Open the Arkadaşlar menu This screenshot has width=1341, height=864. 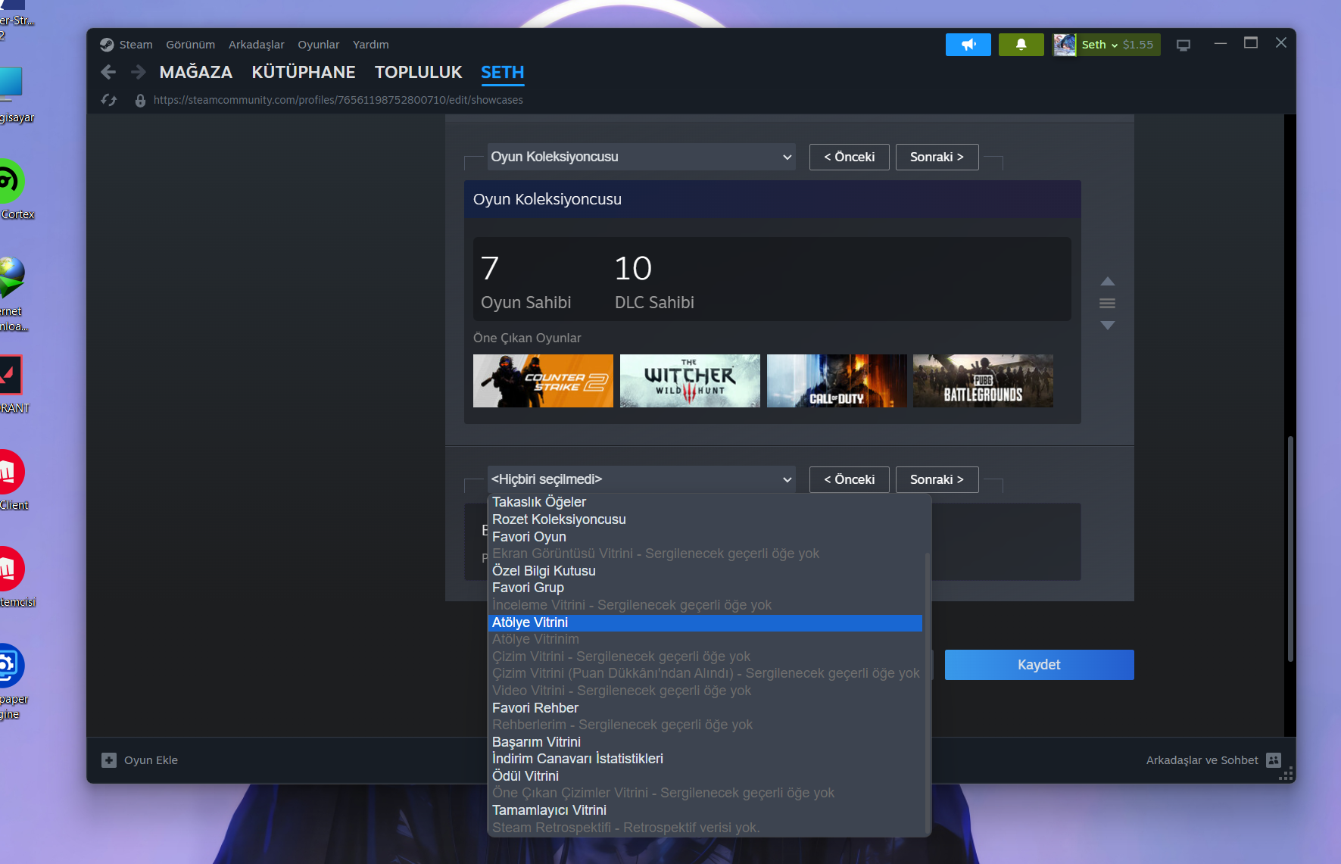[x=257, y=45]
